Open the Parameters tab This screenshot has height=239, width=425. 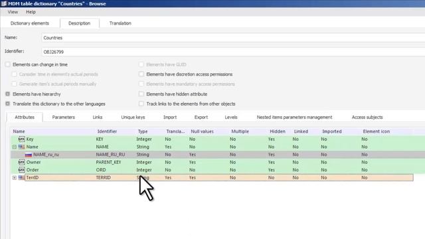[64, 118]
